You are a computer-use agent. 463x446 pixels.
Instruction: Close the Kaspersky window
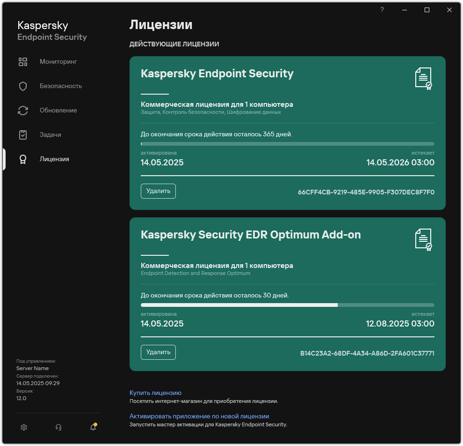(449, 10)
